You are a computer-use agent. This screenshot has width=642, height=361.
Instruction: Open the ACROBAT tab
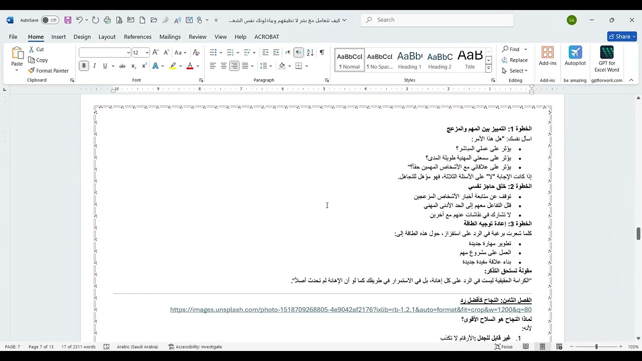click(x=267, y=37)
